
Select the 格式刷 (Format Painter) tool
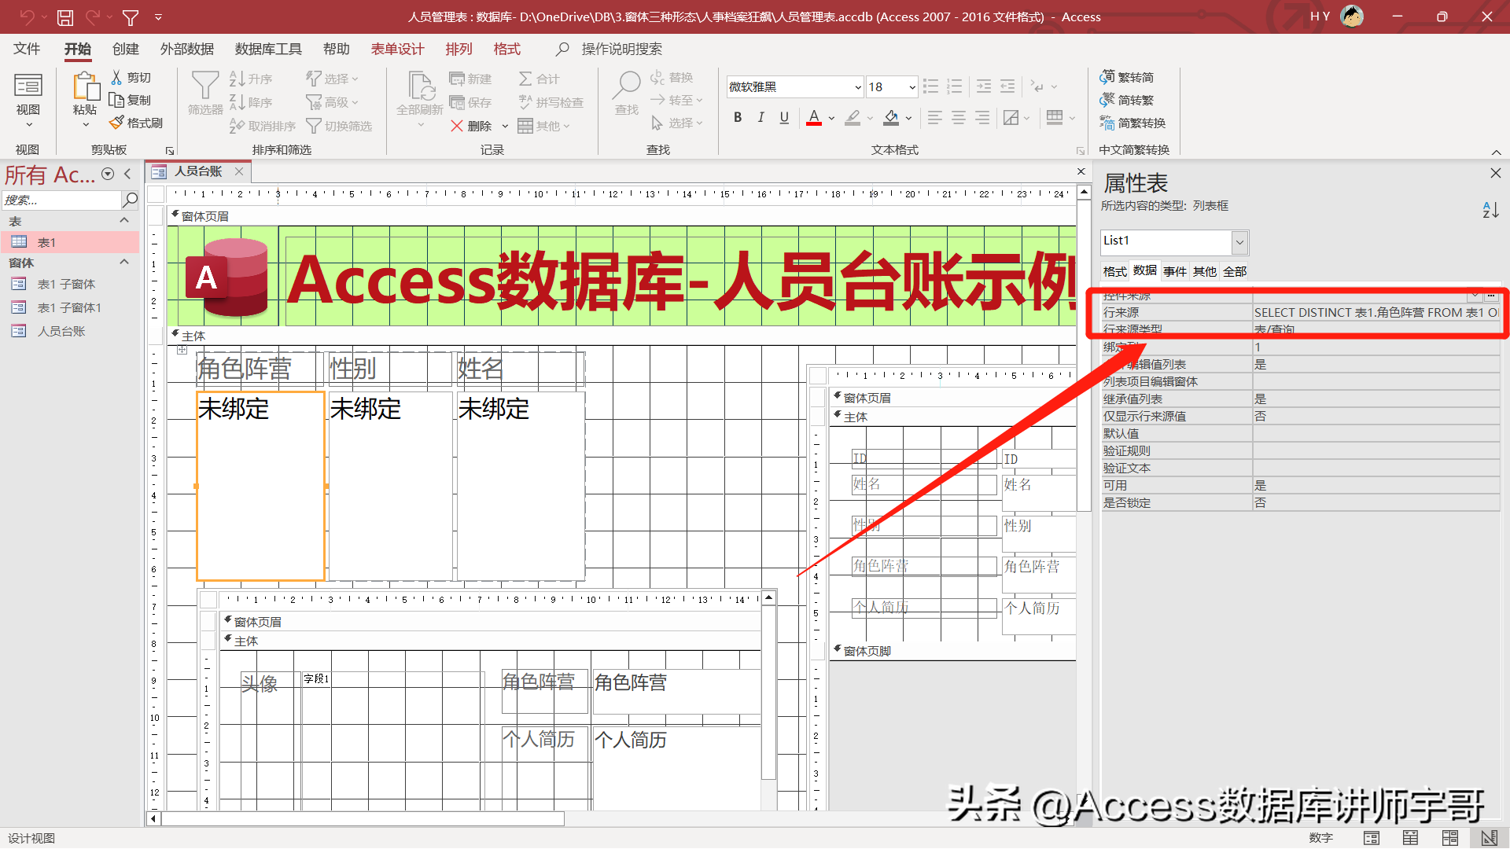tap(135, 123)
